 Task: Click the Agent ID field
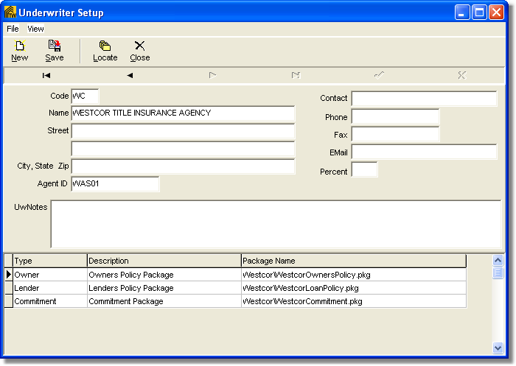point(115,184)
